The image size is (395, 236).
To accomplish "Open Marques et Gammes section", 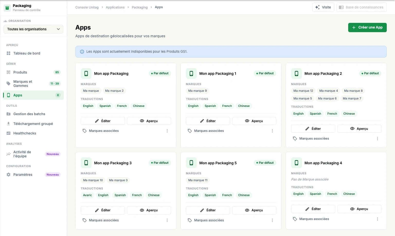I will point(33,84).
